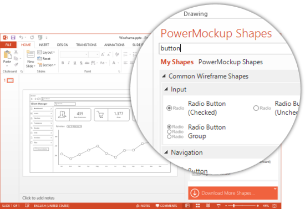Fit slide to current window icon

(x=274, y=206)
